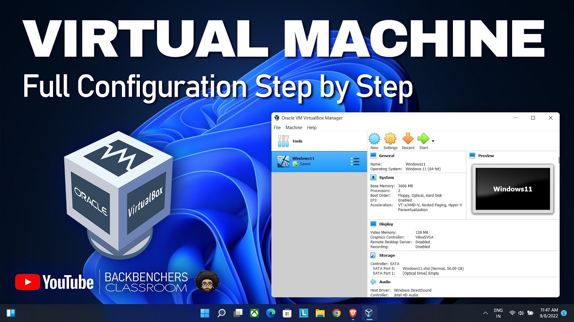Click the General section icon
The height and width of the screenshot is (322, 574).
(373, 156)
